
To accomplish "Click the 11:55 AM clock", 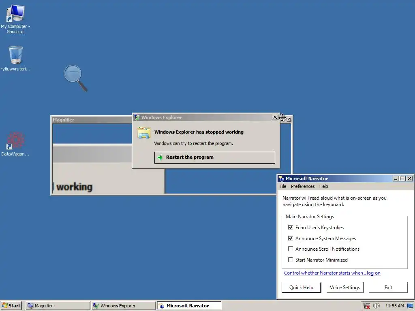I will point(395,306).
